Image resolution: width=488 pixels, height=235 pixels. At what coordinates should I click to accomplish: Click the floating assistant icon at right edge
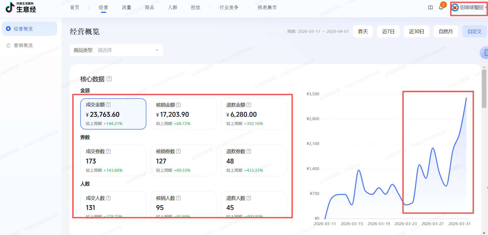tap(484, 53)
